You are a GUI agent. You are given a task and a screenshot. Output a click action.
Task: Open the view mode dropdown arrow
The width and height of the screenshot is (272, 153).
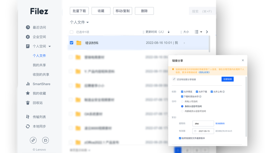point(201,32)
